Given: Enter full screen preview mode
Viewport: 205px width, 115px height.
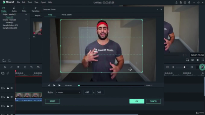Looking at the screenshot, I should tap(203, 60).
